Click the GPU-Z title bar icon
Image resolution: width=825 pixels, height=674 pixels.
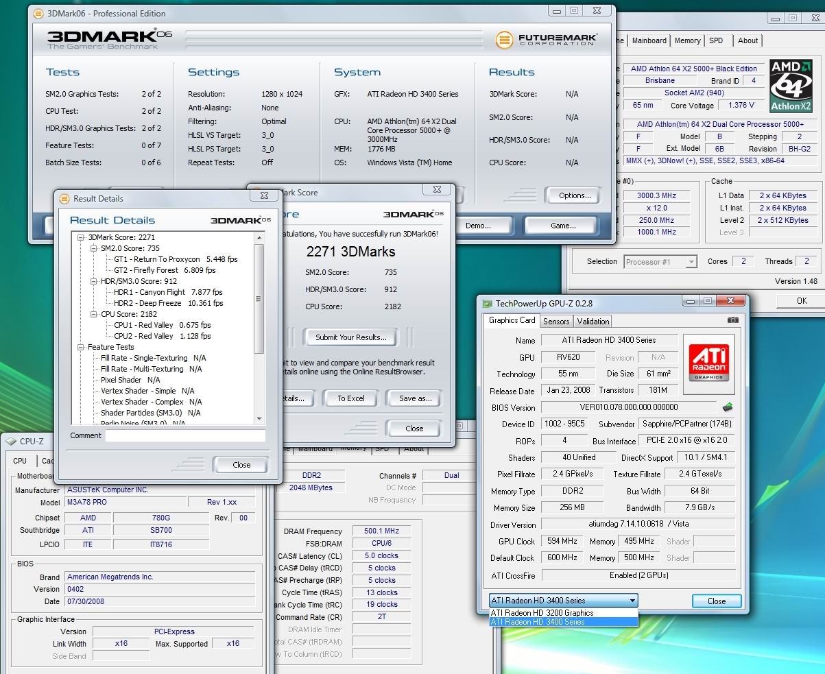[487, 303]
